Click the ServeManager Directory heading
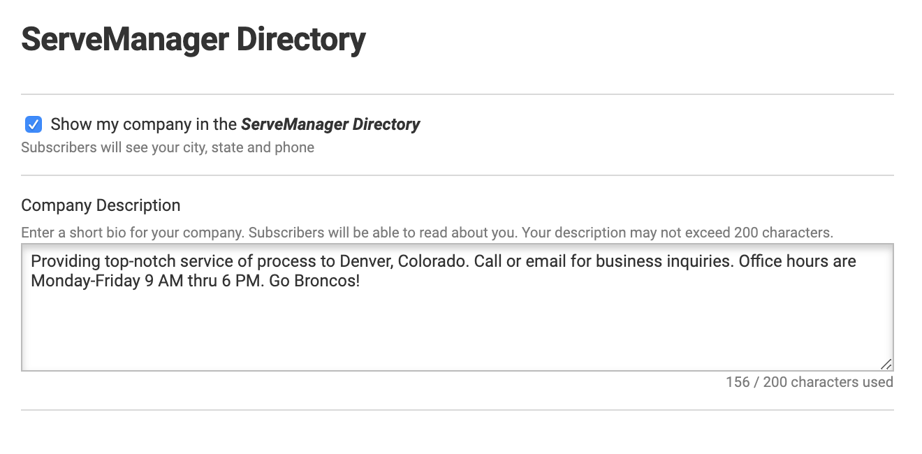The image size is (922, 454). click(x=193, y=38)
